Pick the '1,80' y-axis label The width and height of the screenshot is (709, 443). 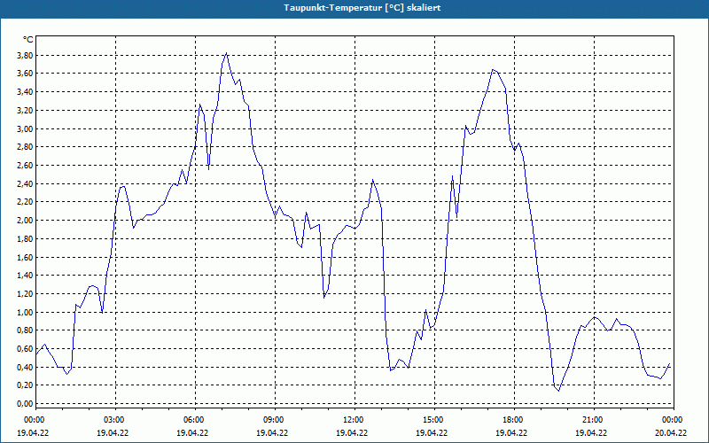26,238
